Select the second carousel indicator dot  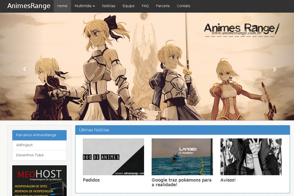147,110
